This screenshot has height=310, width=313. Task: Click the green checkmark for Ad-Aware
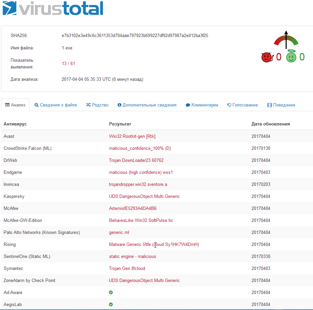pos(111,293)
